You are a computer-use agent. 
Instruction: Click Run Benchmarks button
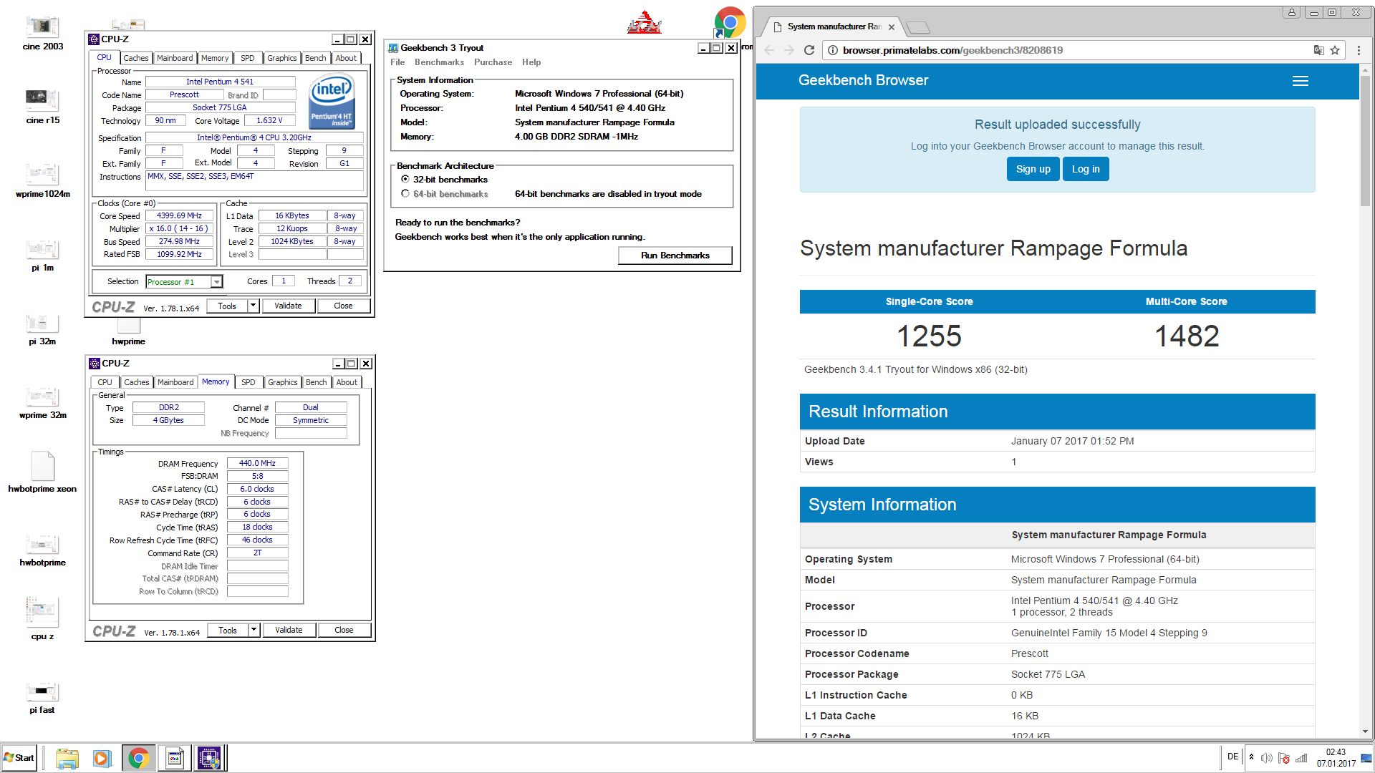click(675, 256)
